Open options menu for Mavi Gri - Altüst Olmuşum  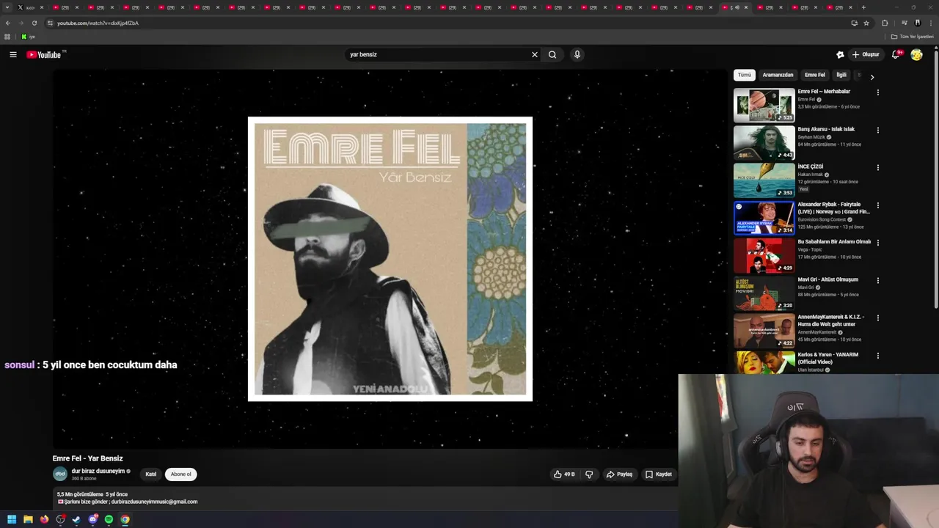[x=877, y=280]
